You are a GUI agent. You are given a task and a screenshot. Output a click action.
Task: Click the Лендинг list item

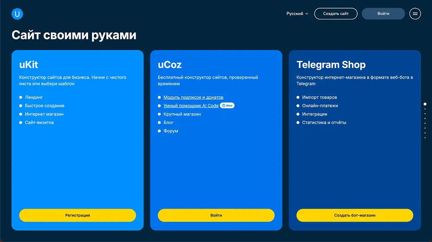coord(34,97)
